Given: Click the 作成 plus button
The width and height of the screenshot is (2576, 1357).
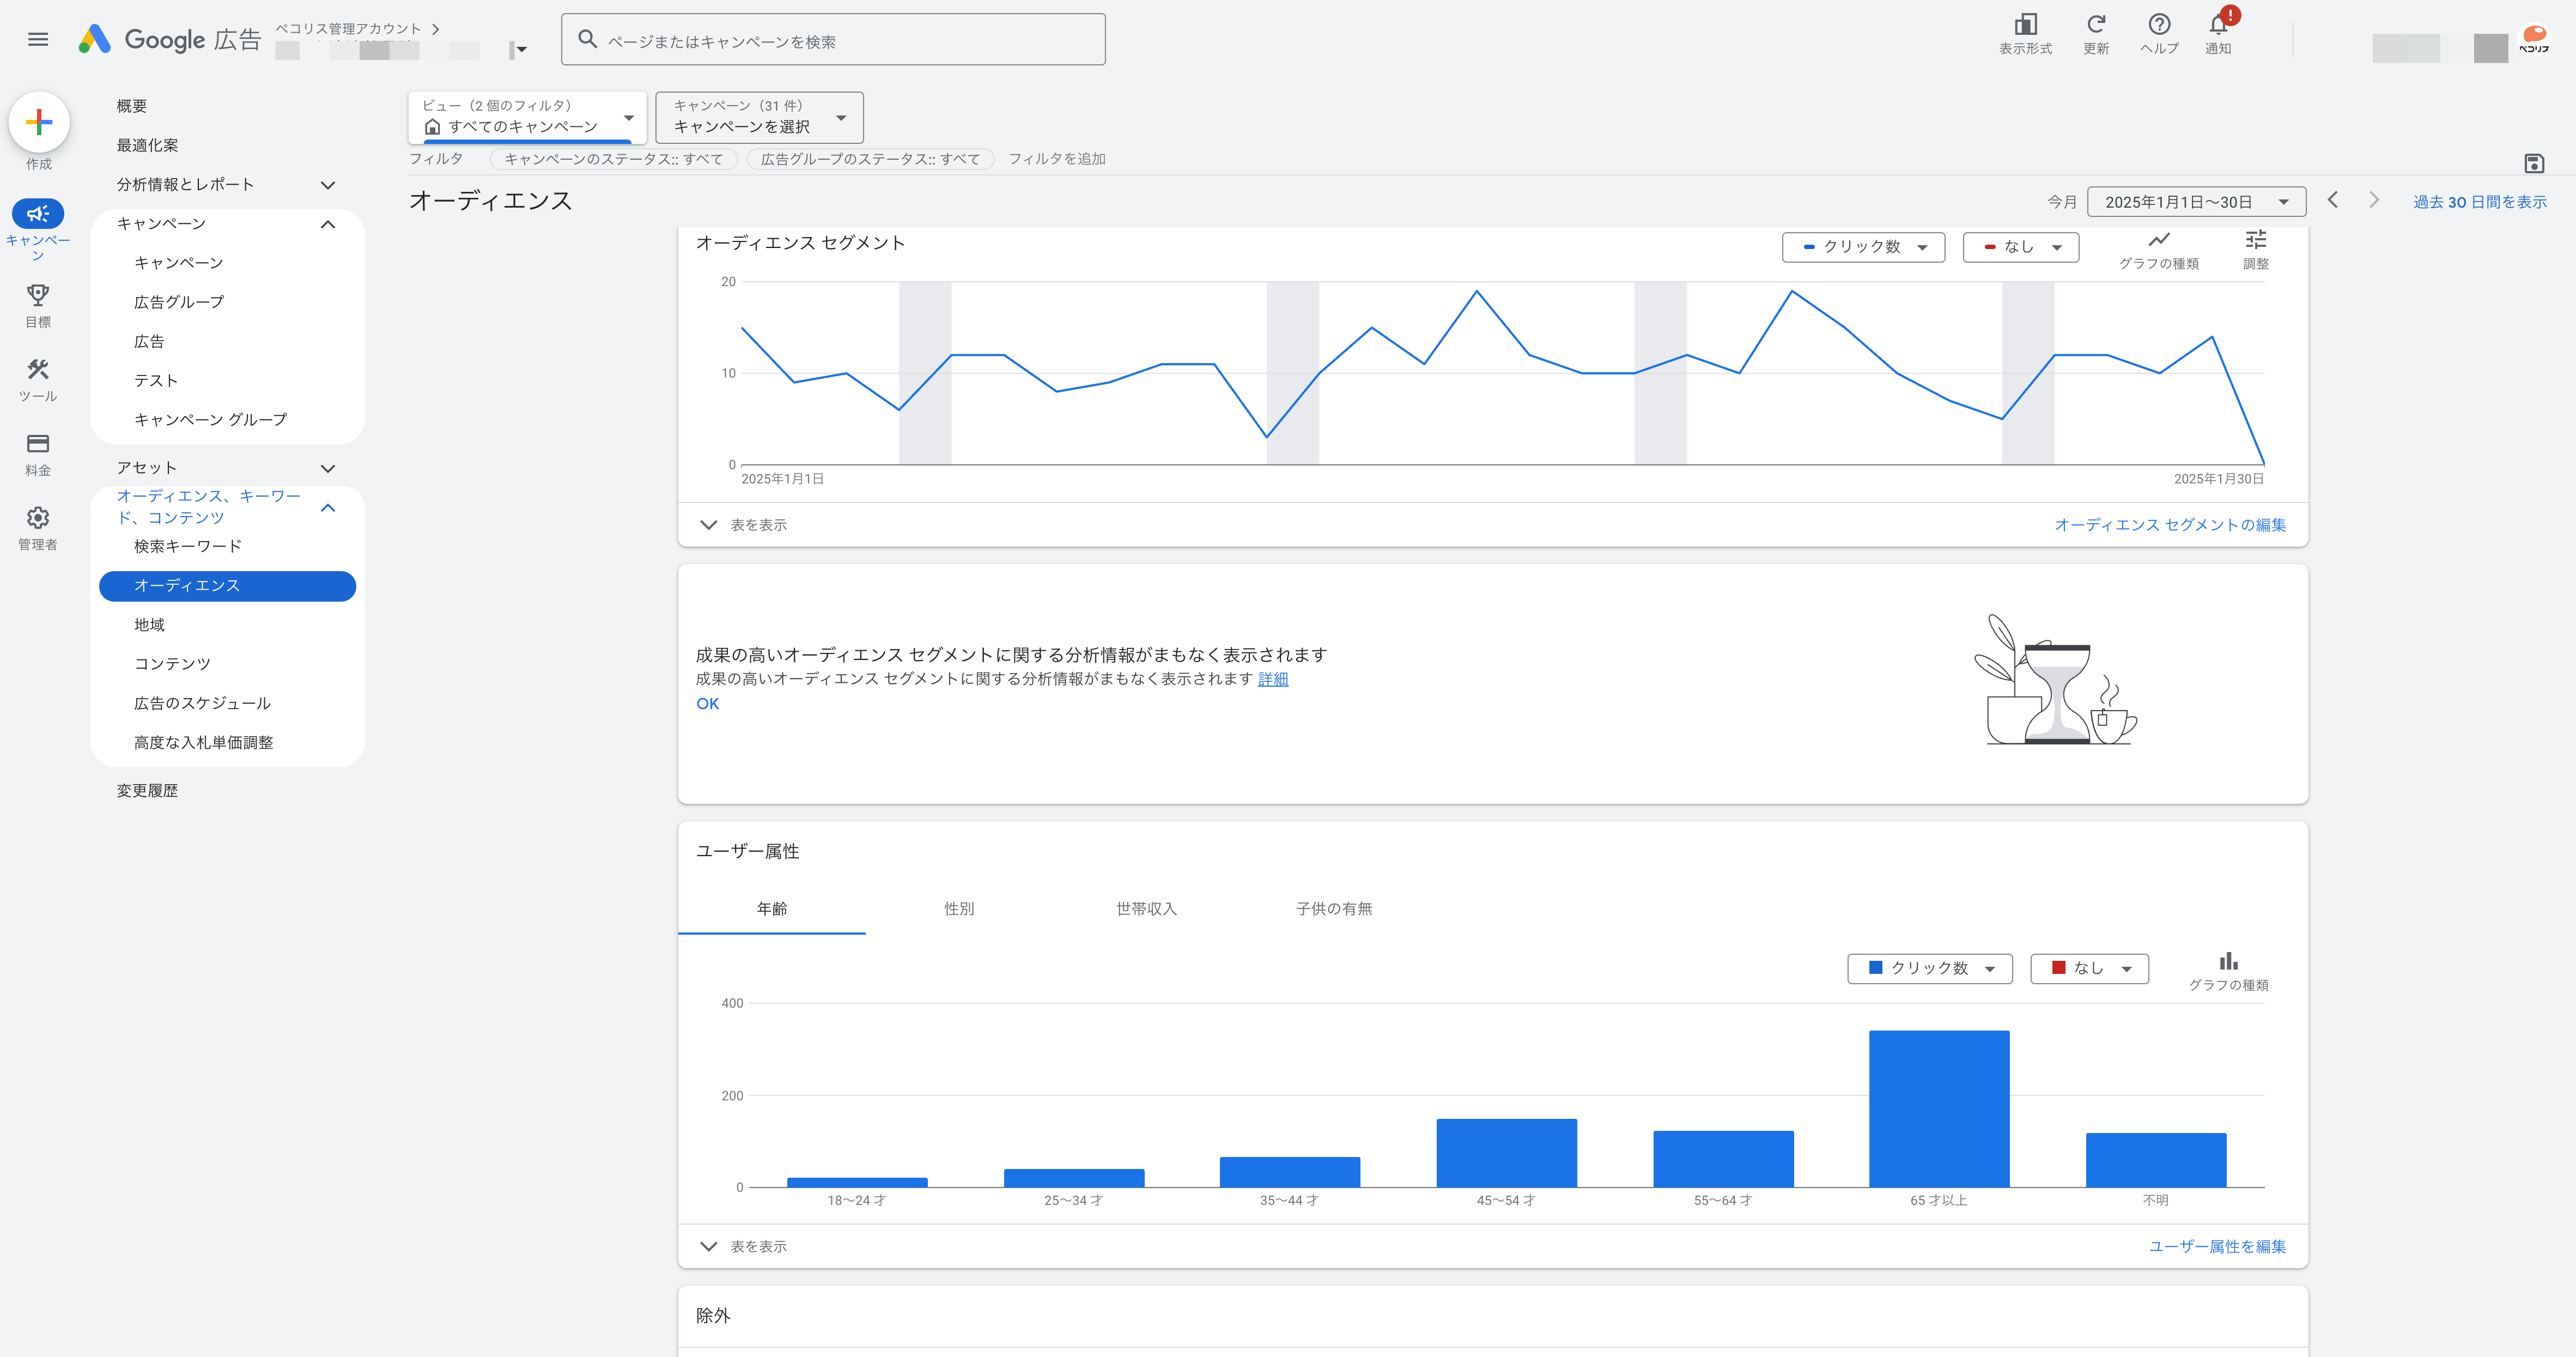Looking at the screenshot, I should point(38,122).
